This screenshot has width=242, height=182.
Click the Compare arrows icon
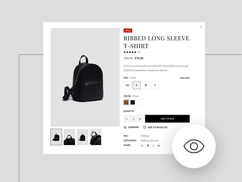tap(125, 127)
